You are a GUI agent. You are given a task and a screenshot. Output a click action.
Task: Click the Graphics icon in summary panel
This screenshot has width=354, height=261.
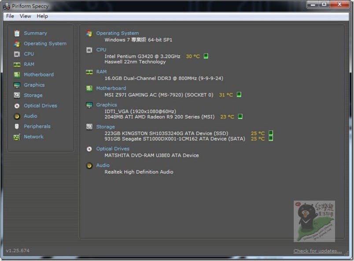[x=89, y=105]
